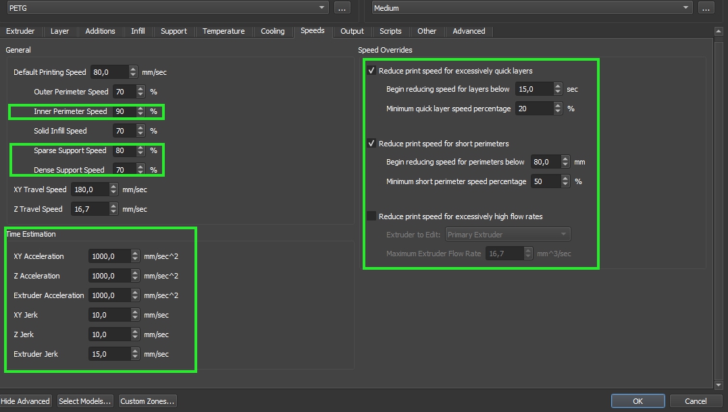Viewport: 728px width, 412px height.
Task: Click the vertical scrollbar on right edge
Action: 718,202
